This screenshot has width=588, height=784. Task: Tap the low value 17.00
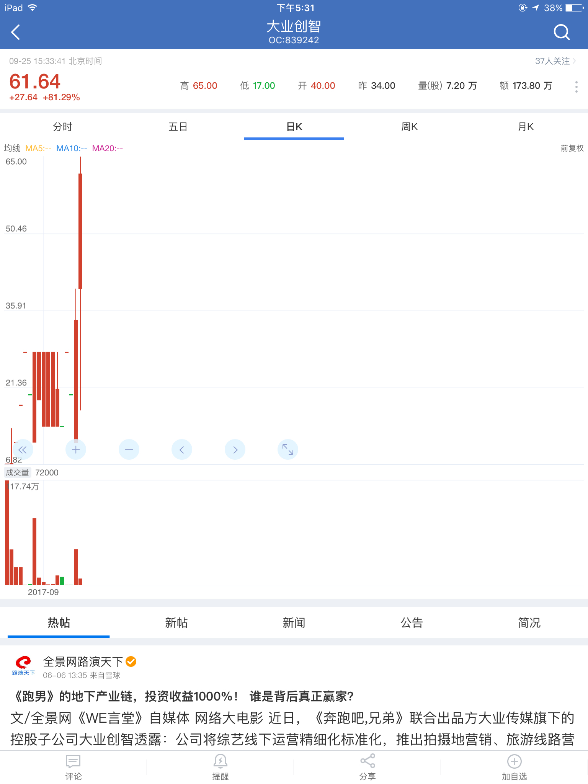point(264,86)
